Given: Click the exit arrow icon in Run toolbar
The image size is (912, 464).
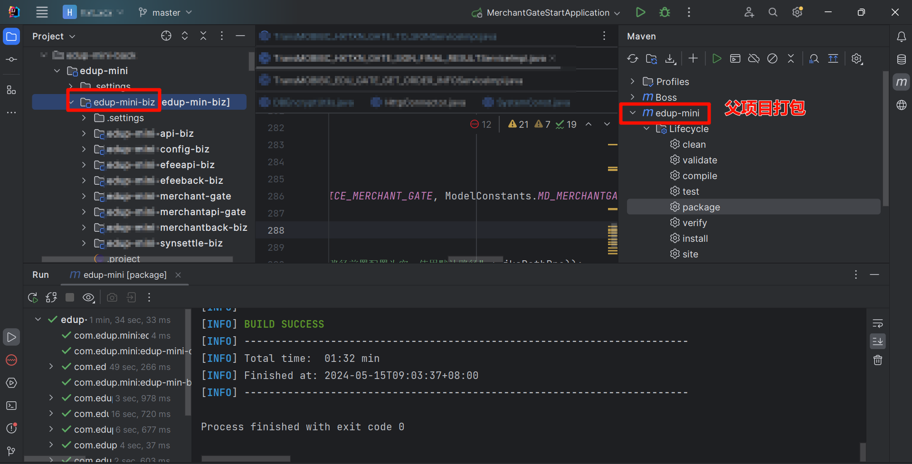Looking at the screenshot, I should [131, 297].
